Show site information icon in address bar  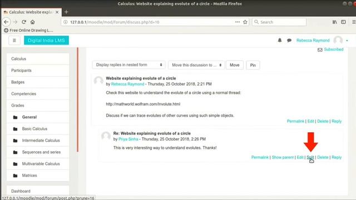[66, 22]
